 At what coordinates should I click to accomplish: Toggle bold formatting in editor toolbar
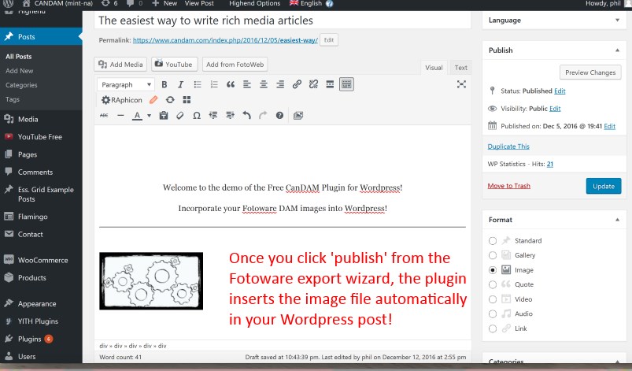point(164,84)
